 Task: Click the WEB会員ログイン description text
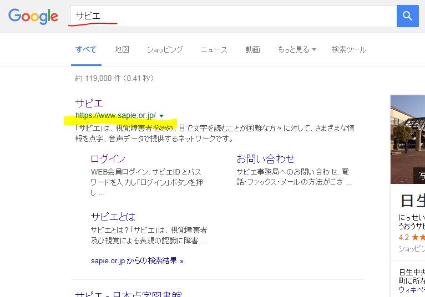[146, 182]
